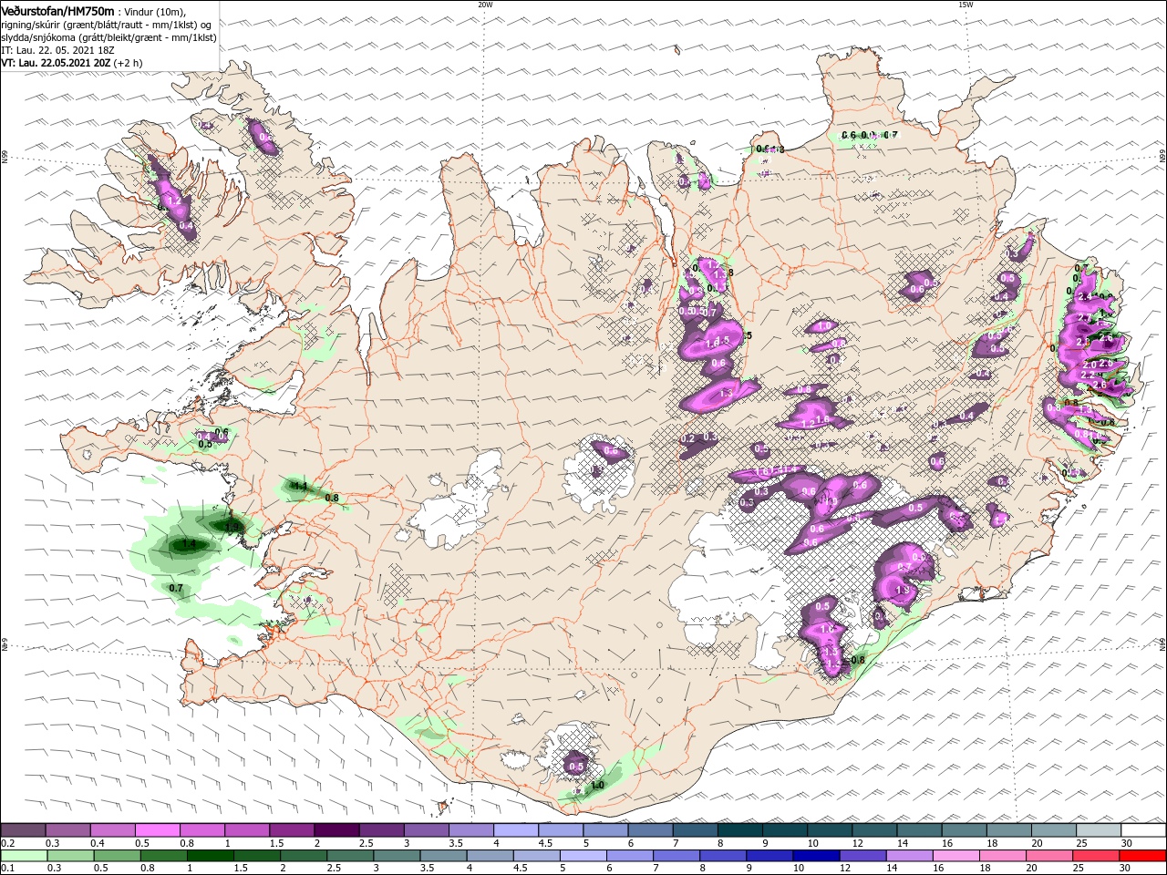Pick upper color bar dark teal swatch labeled 8

740,830
